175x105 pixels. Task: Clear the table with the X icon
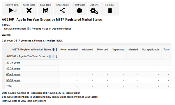click(x=29, y=10)
